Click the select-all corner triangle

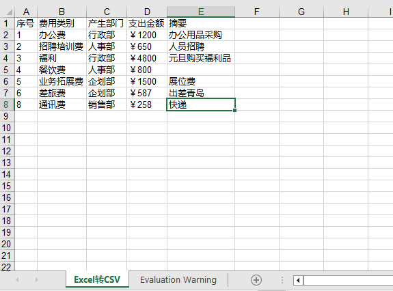[9, 12]
